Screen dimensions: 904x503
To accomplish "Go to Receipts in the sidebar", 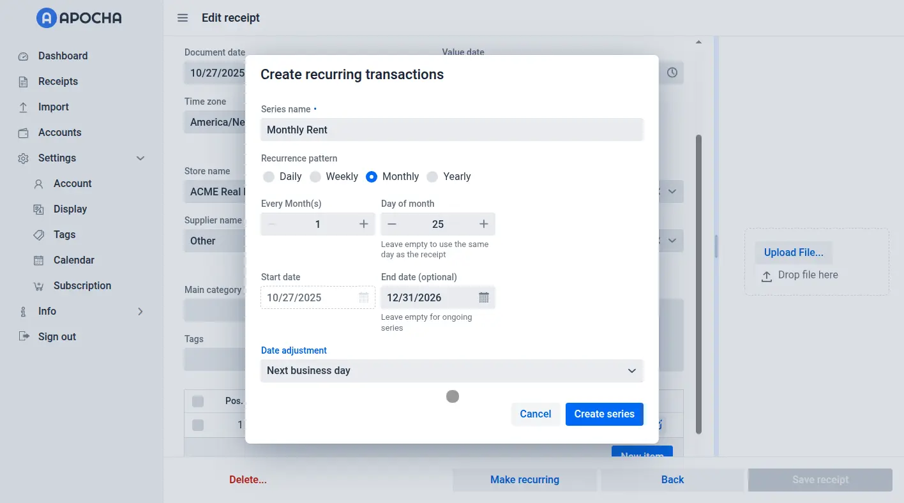I will [x=57, y=82].
